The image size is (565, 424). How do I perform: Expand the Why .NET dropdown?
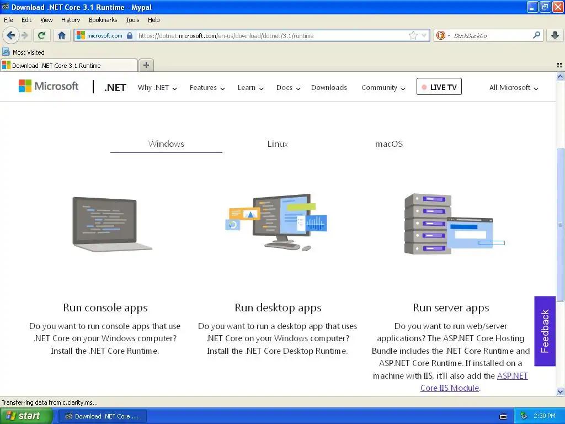pos(157,88)
